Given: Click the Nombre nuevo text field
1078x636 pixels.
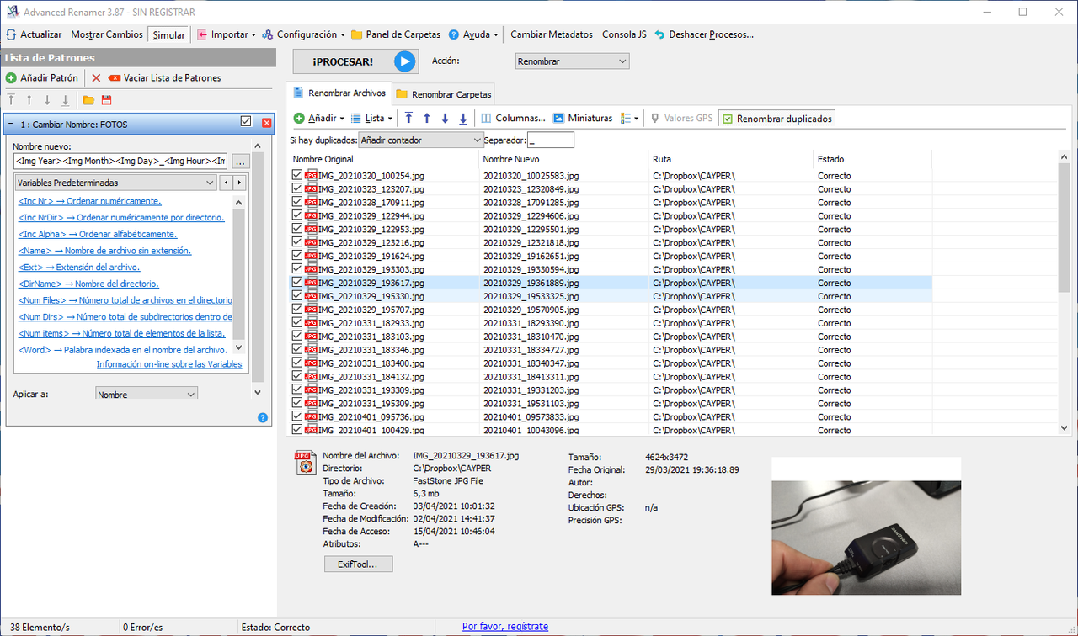Looking at the screenshot, I should (120, 161).
